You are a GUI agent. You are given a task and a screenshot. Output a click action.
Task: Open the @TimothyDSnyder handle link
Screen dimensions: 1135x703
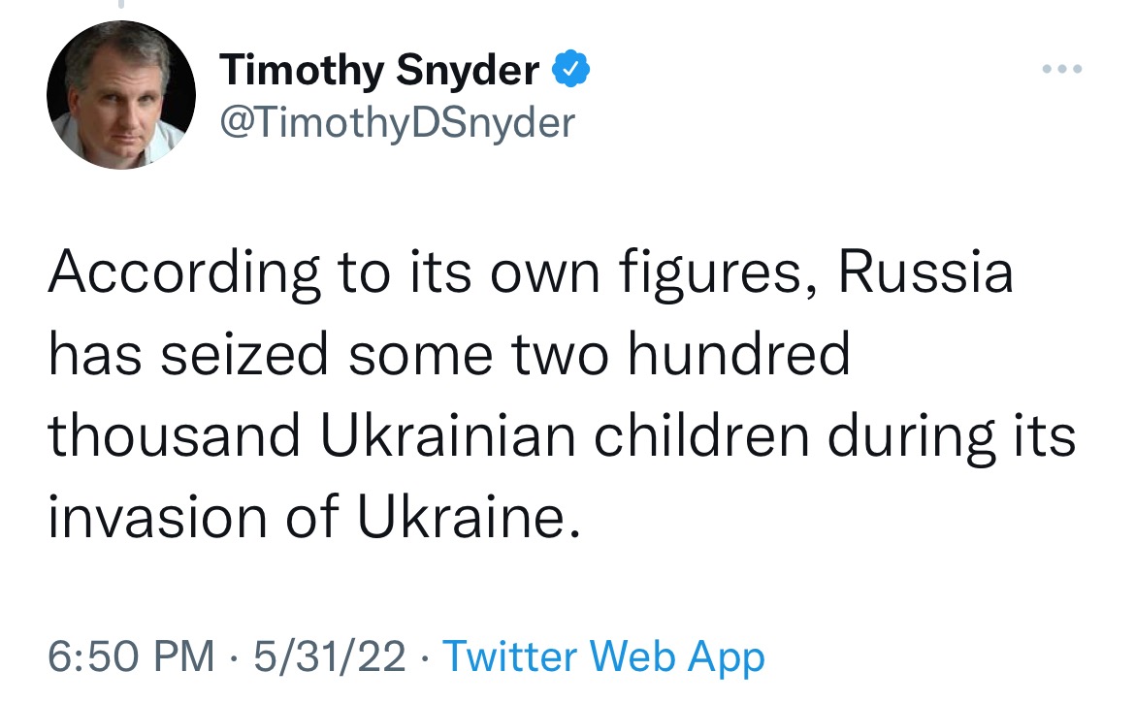click(398, 122)
